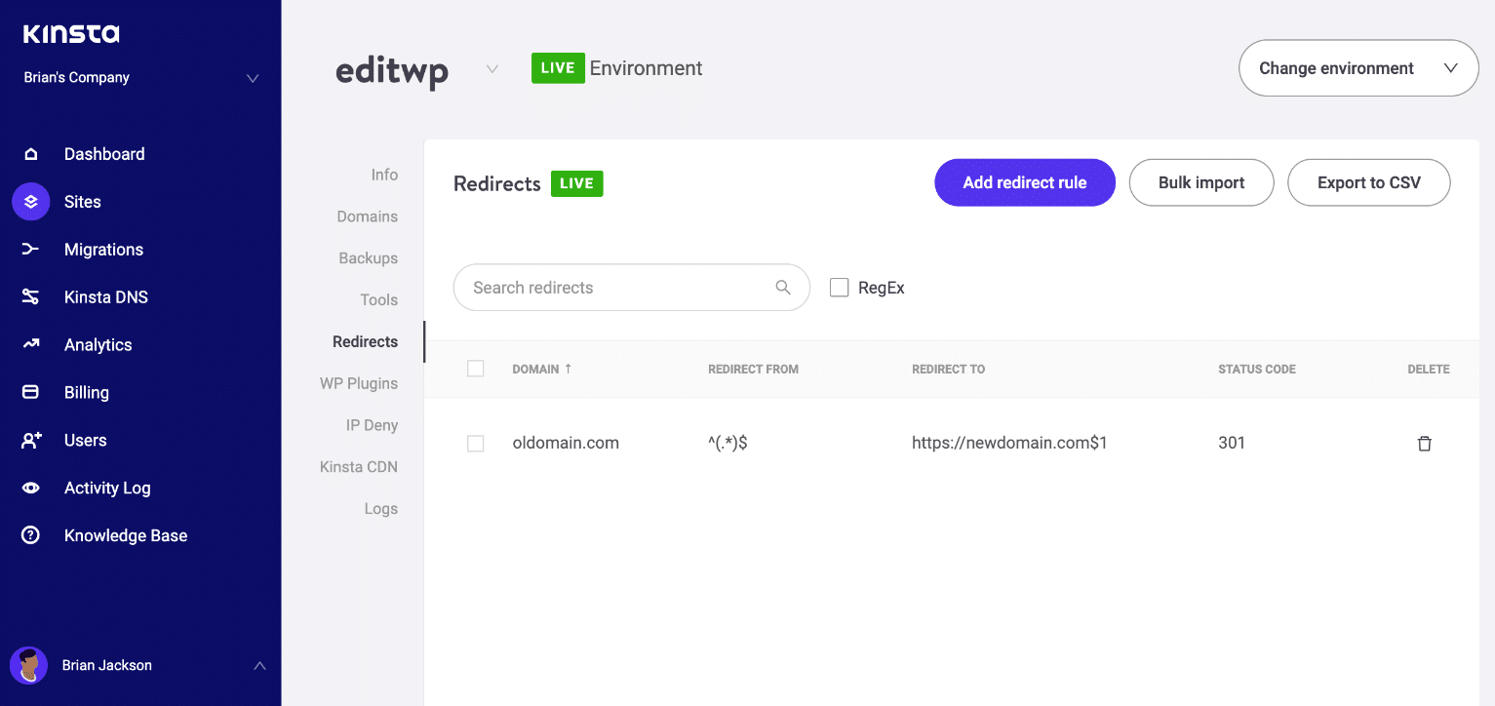Open Migrations from the sidebar
The image size is (1495, 706).
(32, 249)
